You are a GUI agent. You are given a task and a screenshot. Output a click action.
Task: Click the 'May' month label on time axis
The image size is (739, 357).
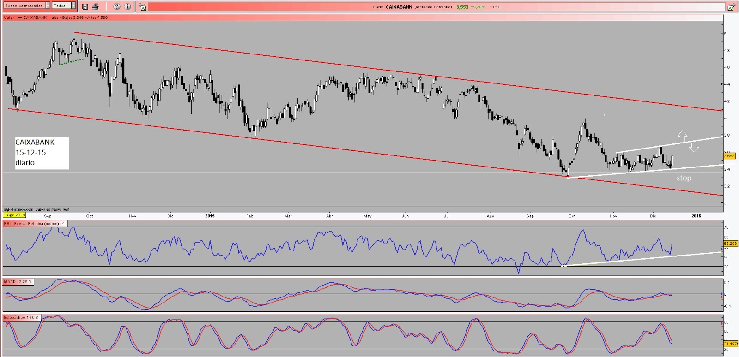368,216
